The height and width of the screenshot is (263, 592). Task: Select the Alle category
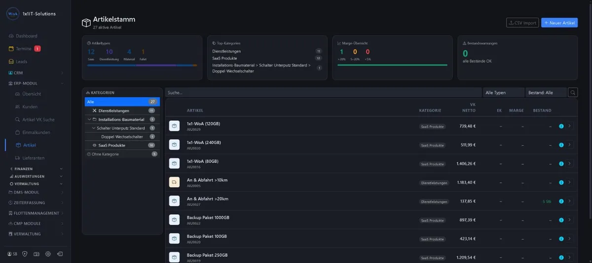[122, 101]
